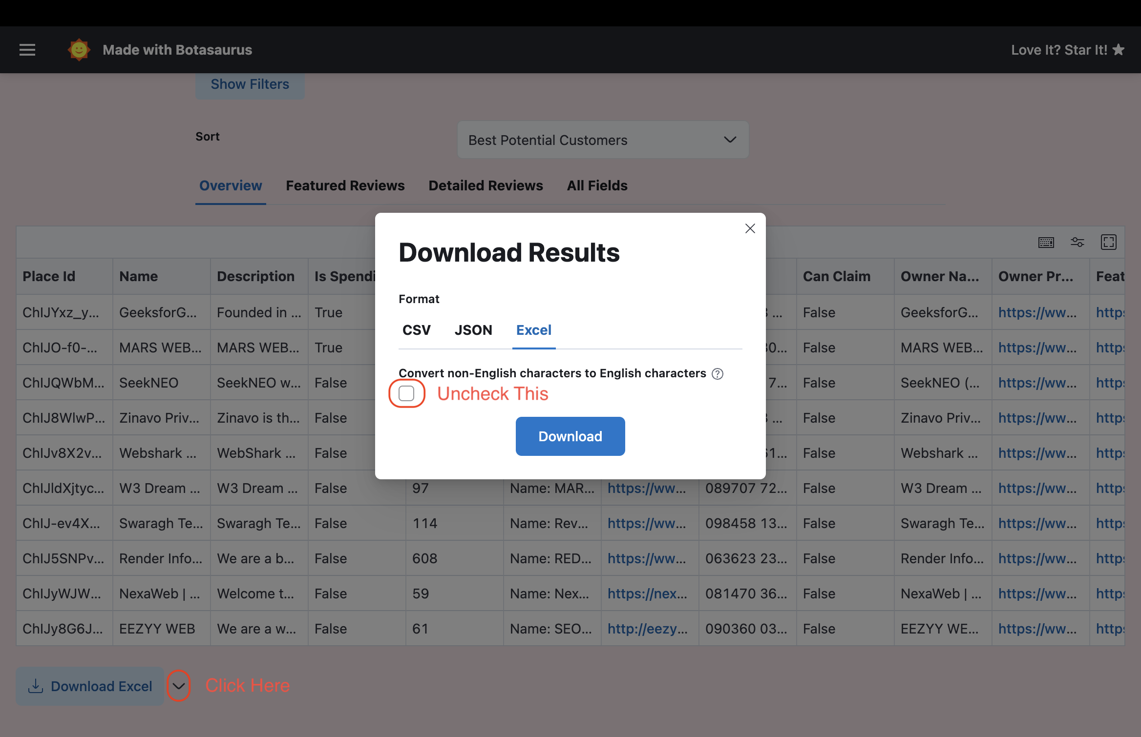Viewport: 1141px width, 737px height.
Task: Click the Show Filters button
Action: pyautogui.click(x=250, y=84)
